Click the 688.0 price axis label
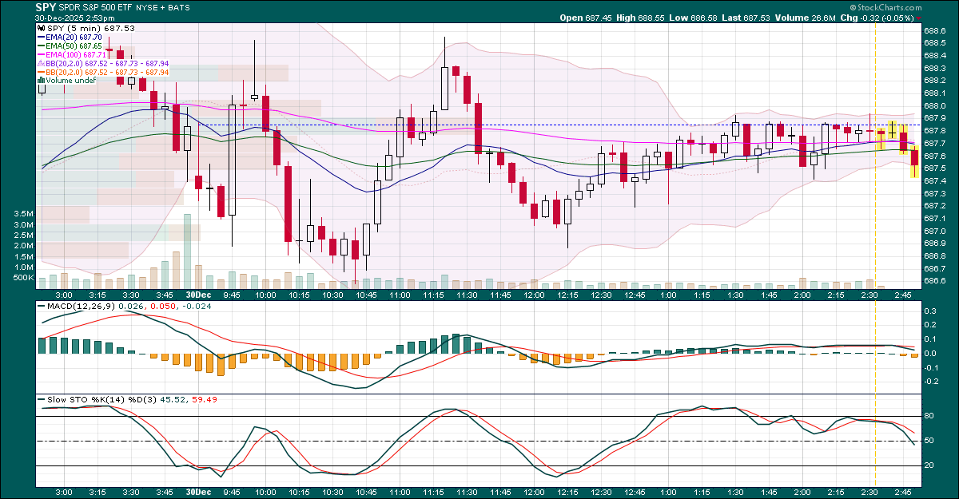 coord(934,105)
